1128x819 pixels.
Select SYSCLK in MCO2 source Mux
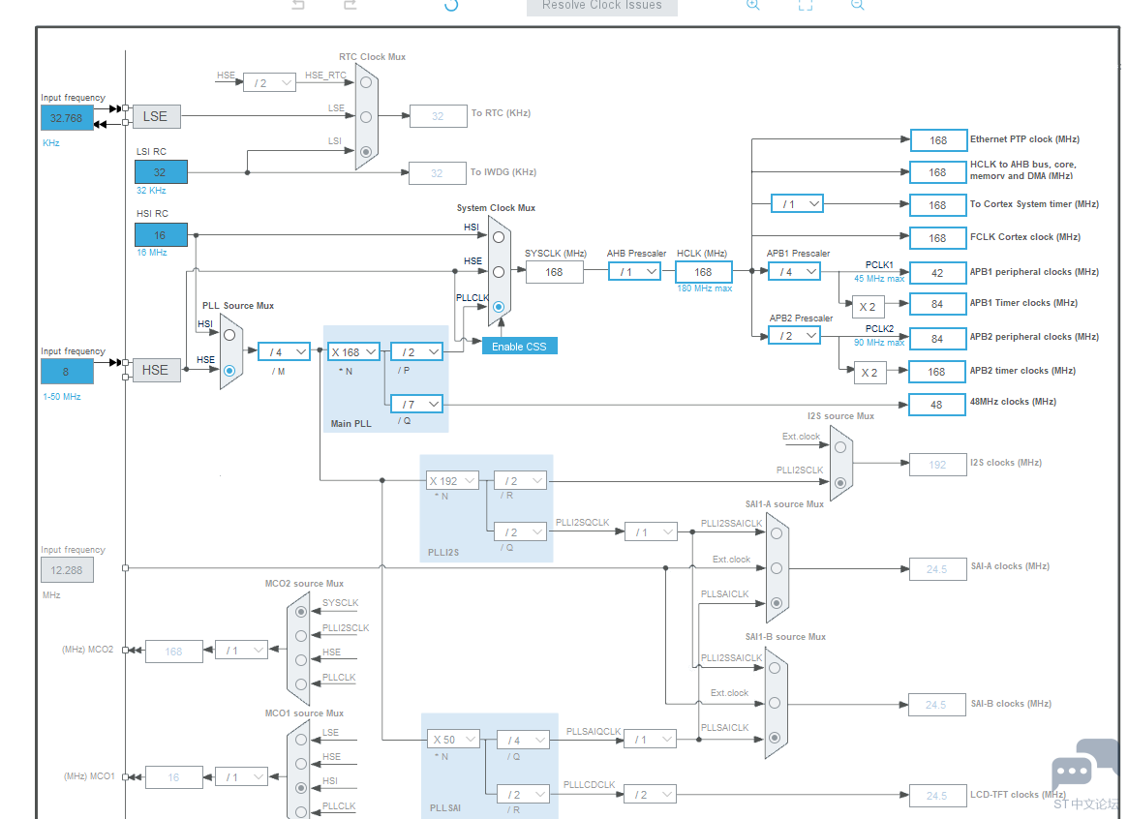(301, 612)
